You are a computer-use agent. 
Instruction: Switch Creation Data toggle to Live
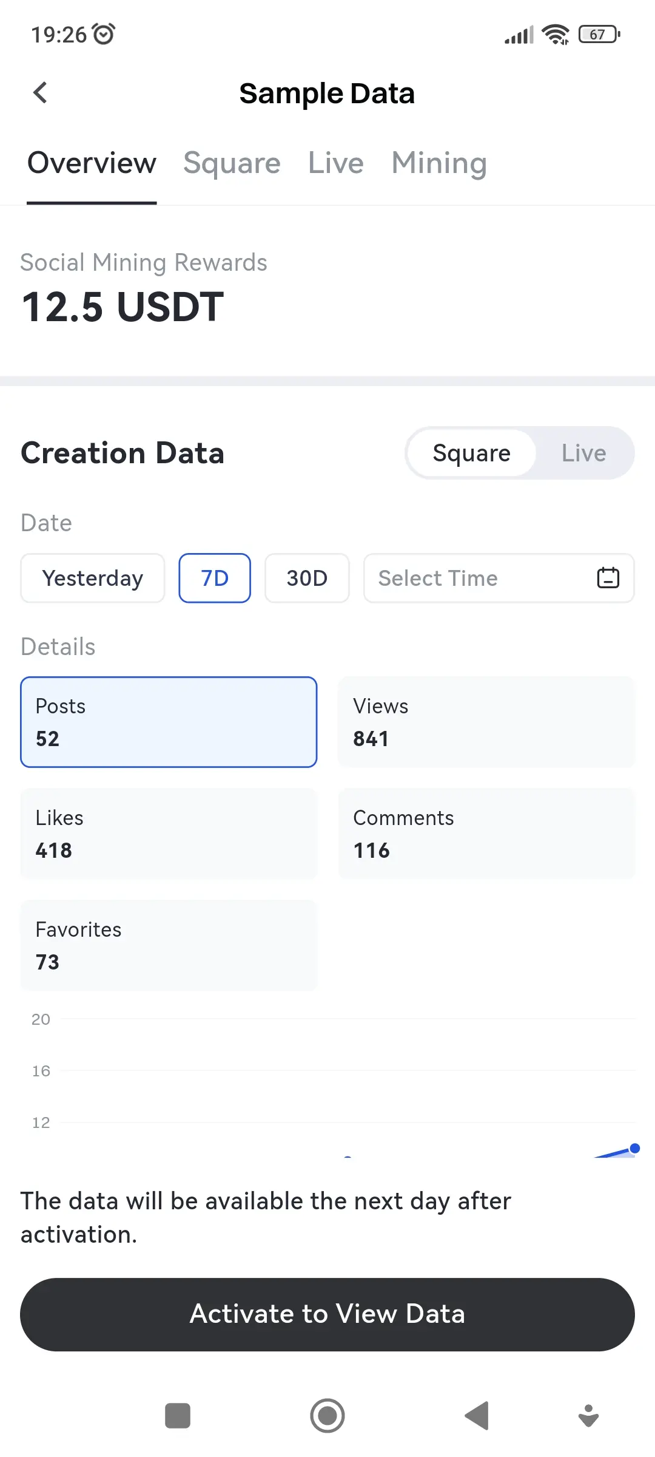point(583,453)
